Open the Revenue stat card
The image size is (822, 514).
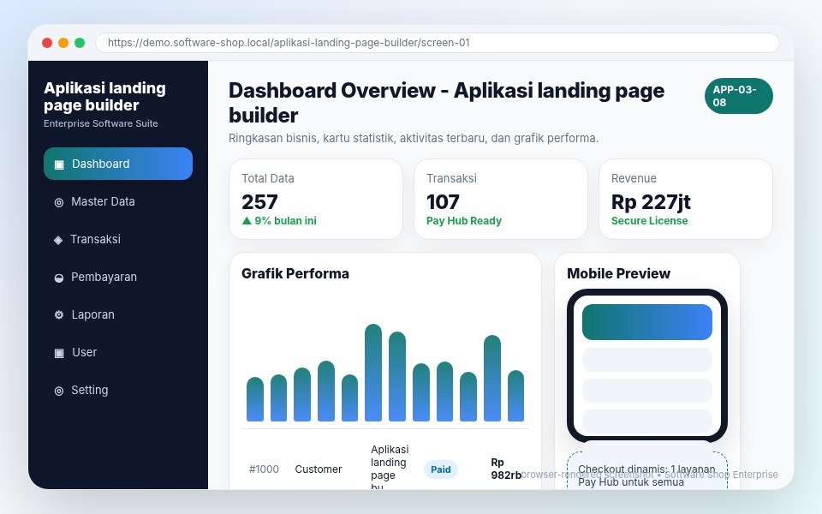point(686,200)
